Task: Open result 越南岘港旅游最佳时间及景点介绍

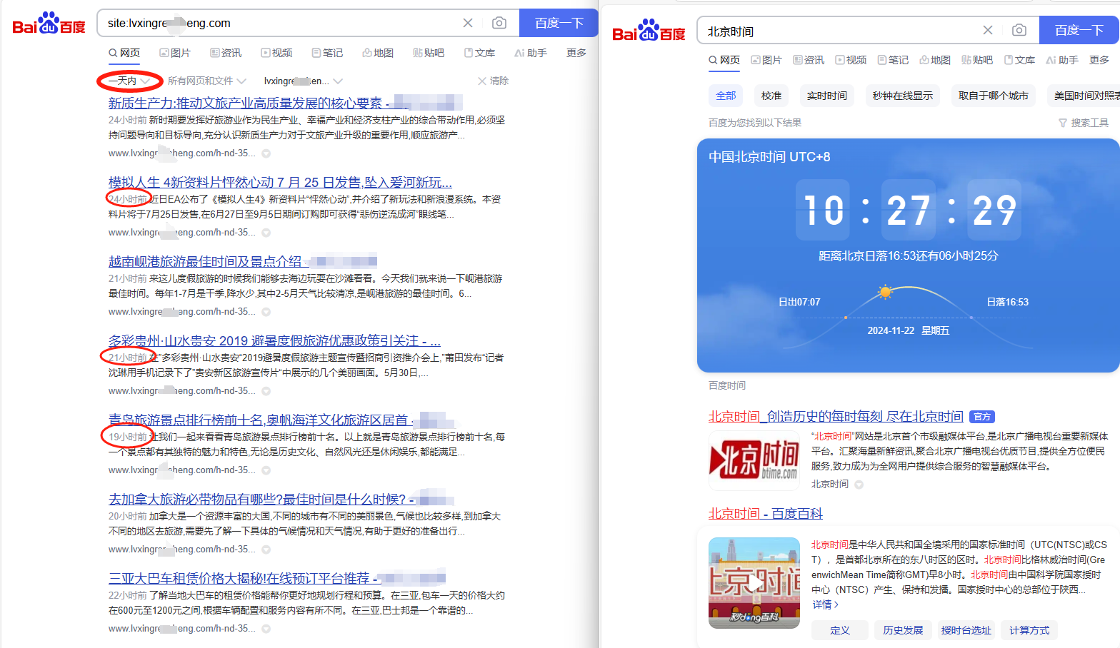Action: pyautogui.click(x=205, y=261)
